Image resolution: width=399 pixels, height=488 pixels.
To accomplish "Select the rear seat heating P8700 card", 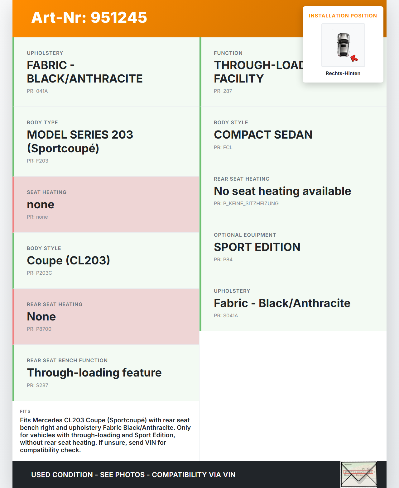I will coord(106,316).
